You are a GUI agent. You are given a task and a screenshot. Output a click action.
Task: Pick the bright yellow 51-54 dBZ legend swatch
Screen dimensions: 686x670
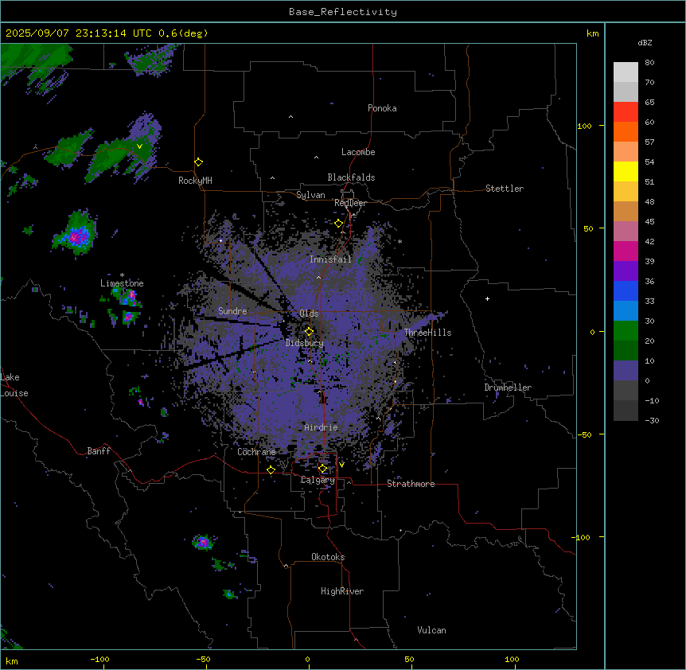tap(626, 172)
